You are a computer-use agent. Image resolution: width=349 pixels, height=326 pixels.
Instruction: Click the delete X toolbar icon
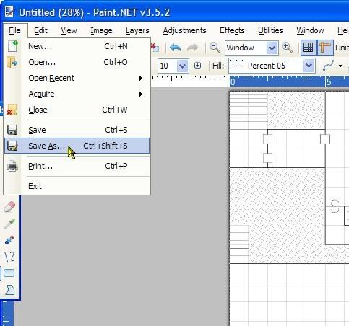pos(155,47)
